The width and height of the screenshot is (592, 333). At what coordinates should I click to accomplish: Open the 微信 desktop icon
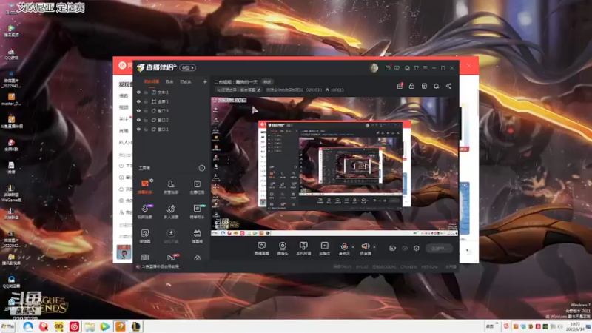(11, 167)
